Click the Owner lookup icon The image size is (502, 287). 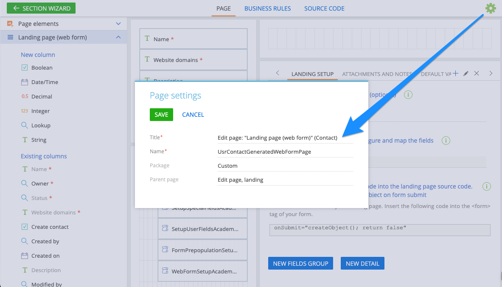(24, 183)
